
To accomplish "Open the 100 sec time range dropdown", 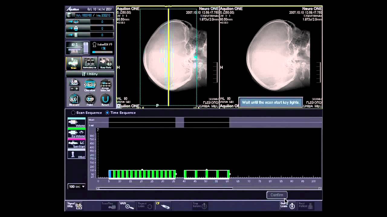I will (76, 187).
